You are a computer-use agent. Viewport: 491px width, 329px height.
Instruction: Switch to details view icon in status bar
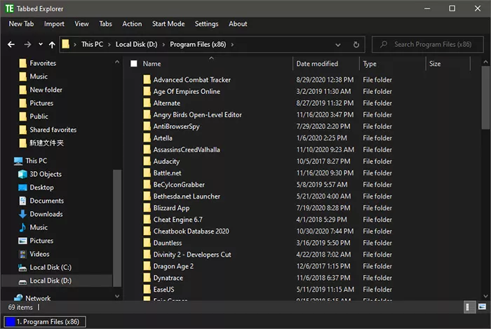click(469, 307)
